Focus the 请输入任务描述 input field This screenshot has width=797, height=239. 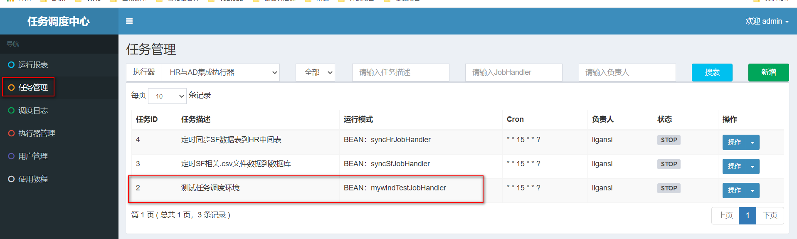click(401, 72)
